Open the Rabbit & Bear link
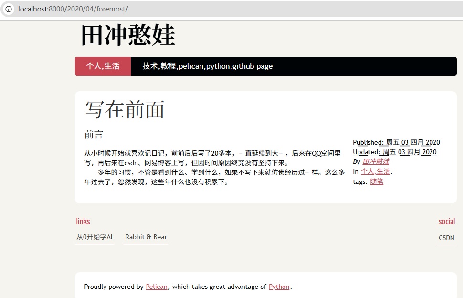This screenshot has height=298, width=463. pyautogui.click(x=146, y=237)
